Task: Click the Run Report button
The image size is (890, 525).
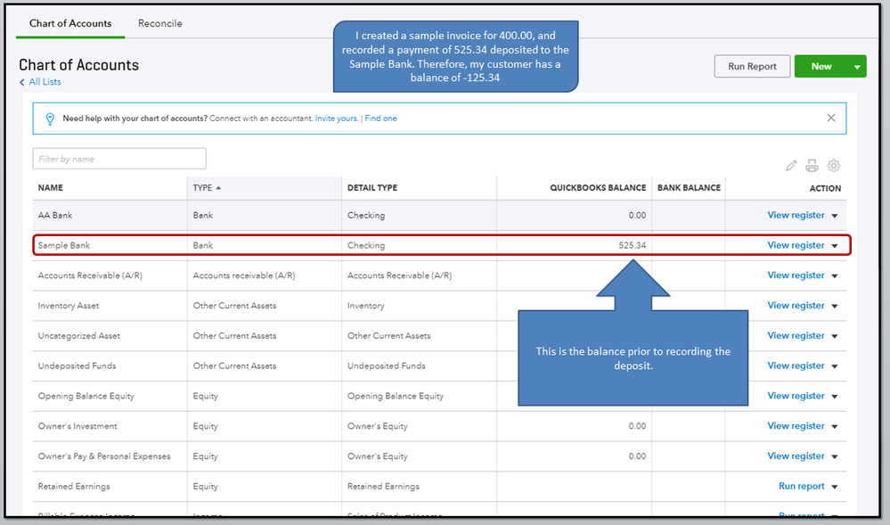Action: point(752,67)
